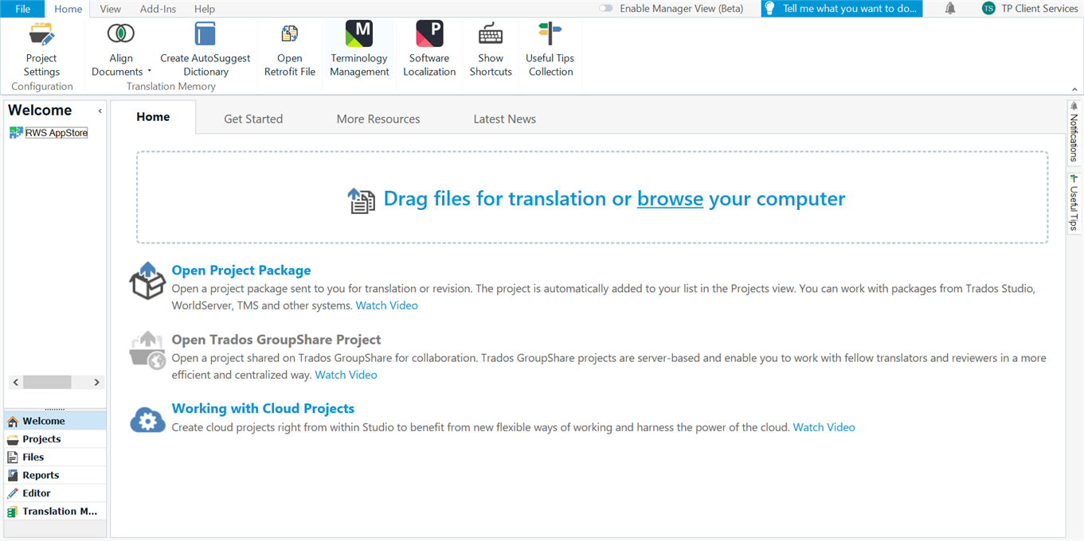This screenshot has width=1084, height=541.
Task: Watch Video for Cloud Projects
Action: pyautogui.click(x=824, y=427)
